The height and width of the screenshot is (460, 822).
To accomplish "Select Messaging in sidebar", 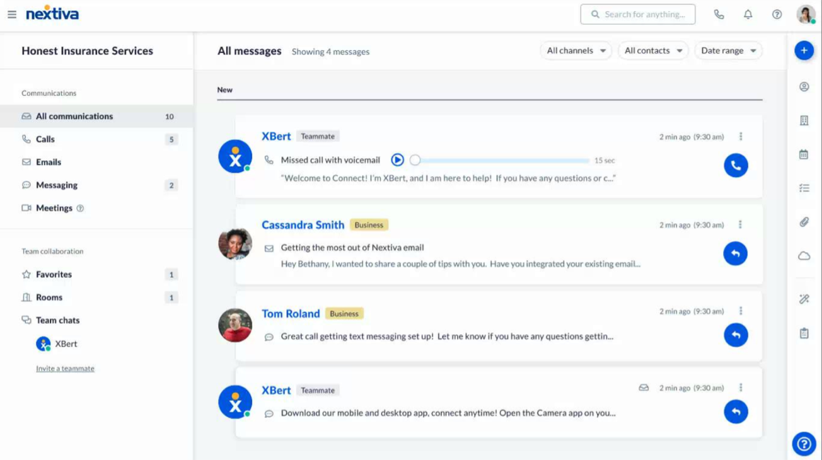I will click(x=97, y=185).
